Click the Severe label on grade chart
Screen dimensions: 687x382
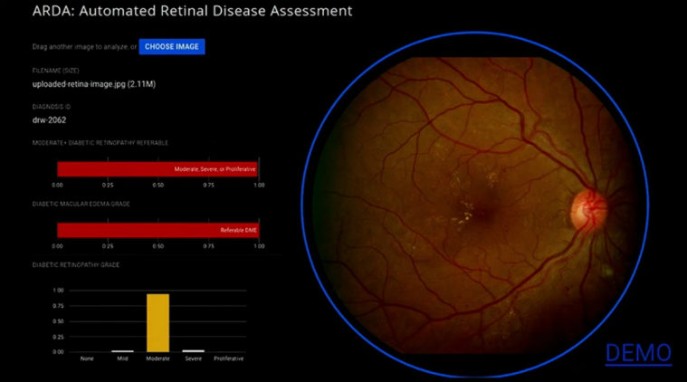point(193,358)
